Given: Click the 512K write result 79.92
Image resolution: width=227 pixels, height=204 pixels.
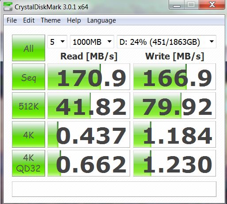Looking at the screenshot, I should 174,106.
